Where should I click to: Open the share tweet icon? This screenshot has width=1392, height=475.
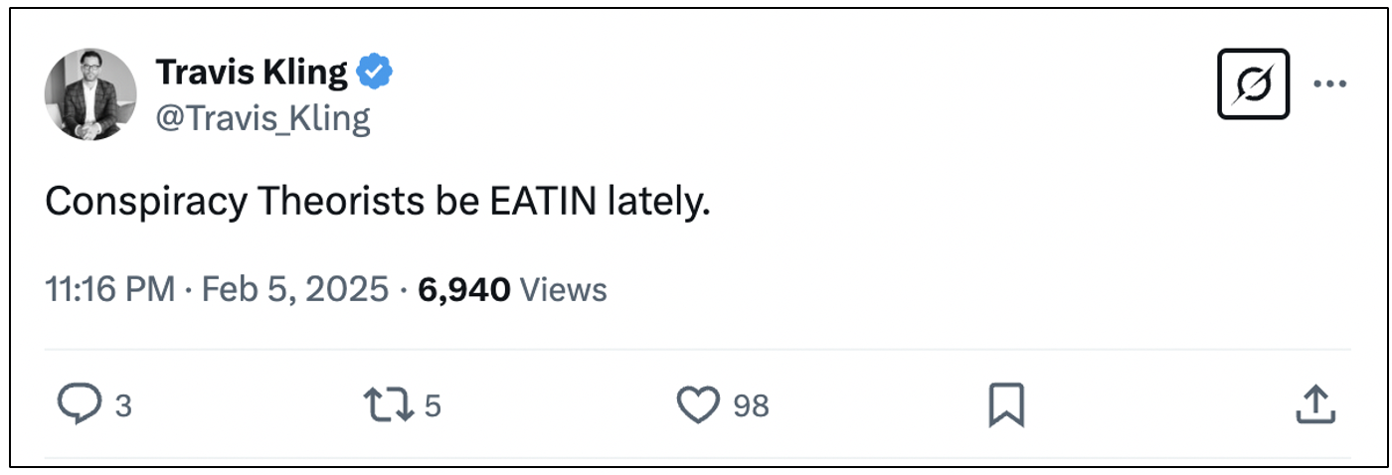click(1313, 404)
